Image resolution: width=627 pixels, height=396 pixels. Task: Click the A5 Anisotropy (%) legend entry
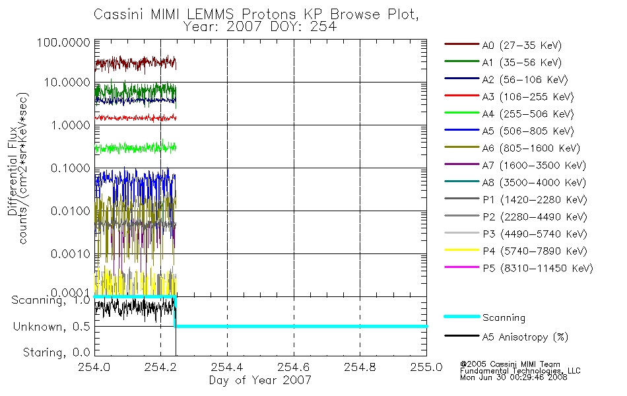pos(506,337)
